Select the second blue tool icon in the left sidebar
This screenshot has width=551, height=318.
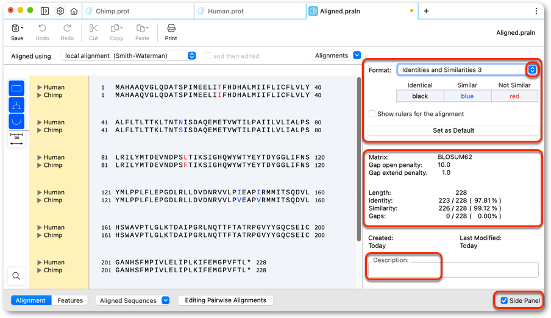16,105
